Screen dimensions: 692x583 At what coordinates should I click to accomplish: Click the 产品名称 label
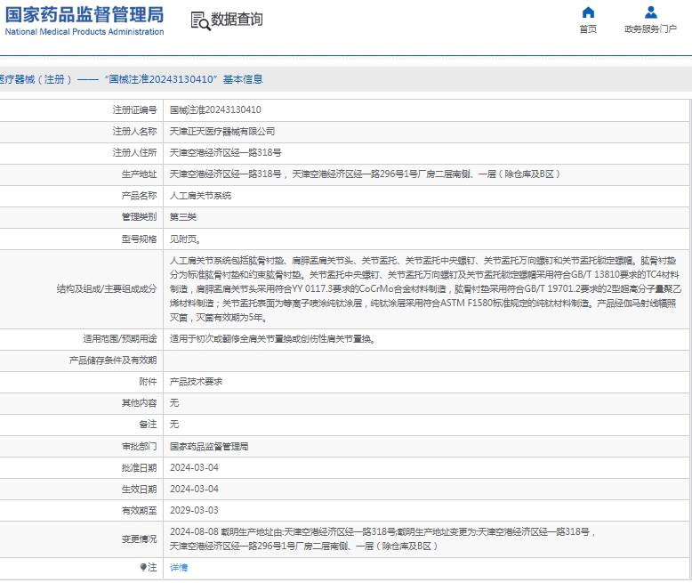[139, 196]
